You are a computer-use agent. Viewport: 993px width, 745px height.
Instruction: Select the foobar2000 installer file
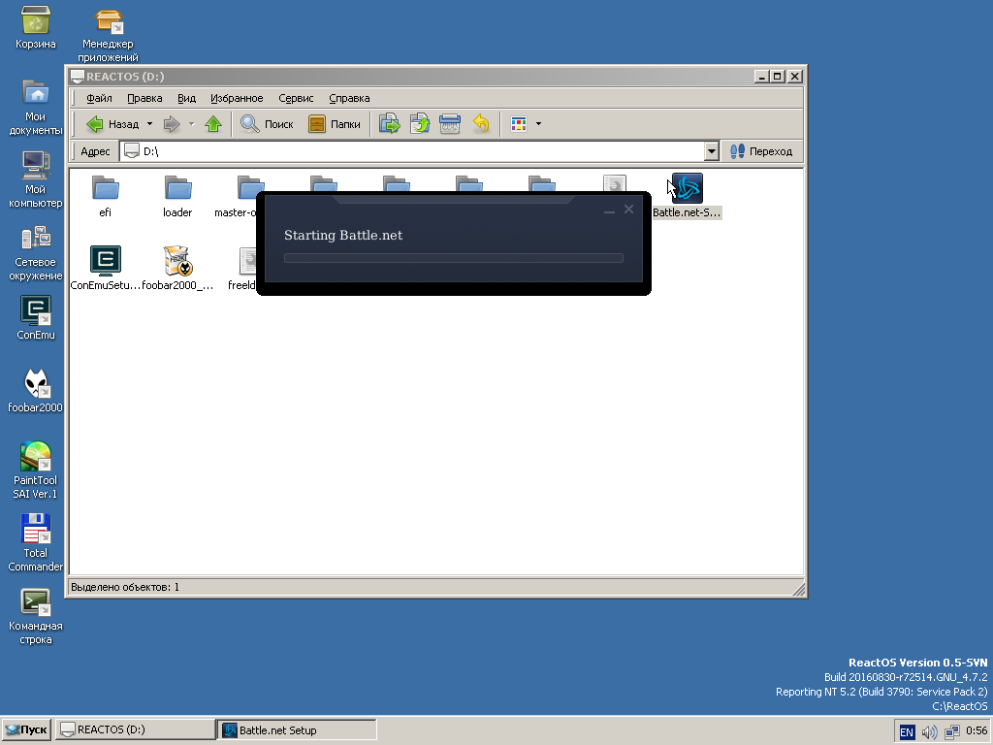tap(177, 269)
